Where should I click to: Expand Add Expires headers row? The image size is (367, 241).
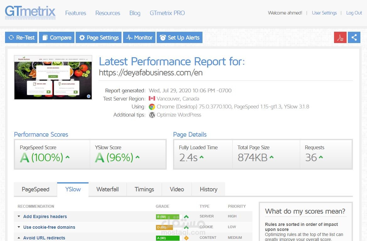pyautogui.click(x=19, y=216)
